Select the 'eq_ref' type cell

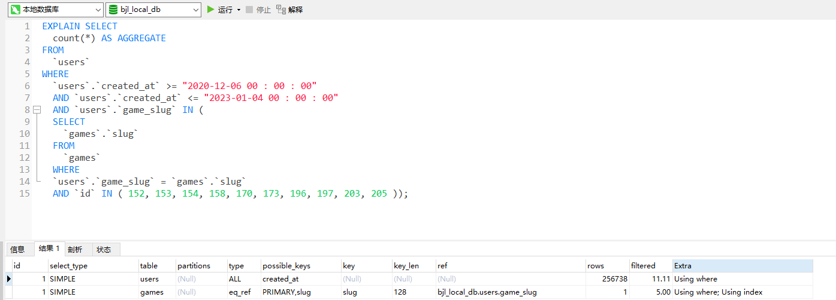(x=243, y=292)
